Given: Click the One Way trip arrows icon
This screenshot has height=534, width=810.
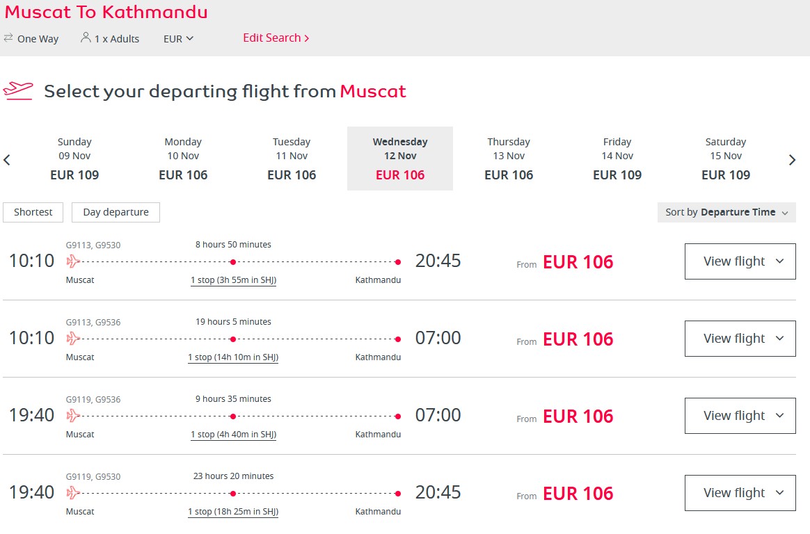Looking at the screenshot, I should click(8, 38).
